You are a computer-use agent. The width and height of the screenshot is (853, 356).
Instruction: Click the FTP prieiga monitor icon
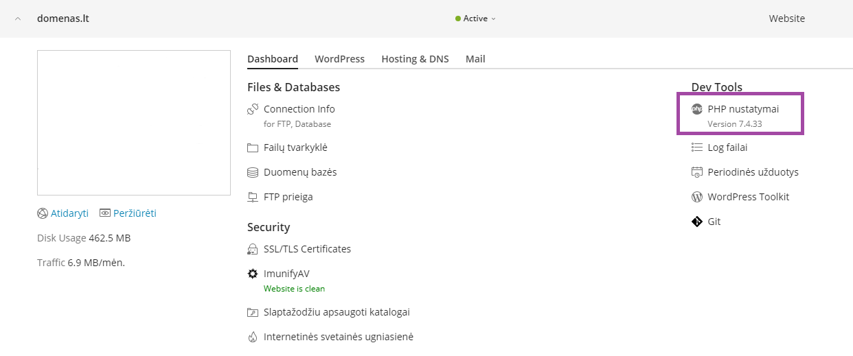253,197
